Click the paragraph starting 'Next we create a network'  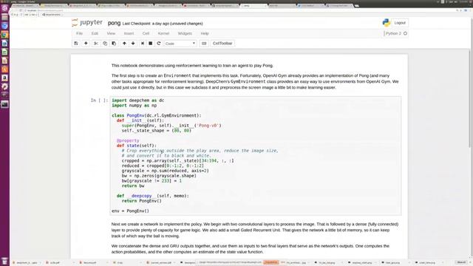click(x=255, y=230)
